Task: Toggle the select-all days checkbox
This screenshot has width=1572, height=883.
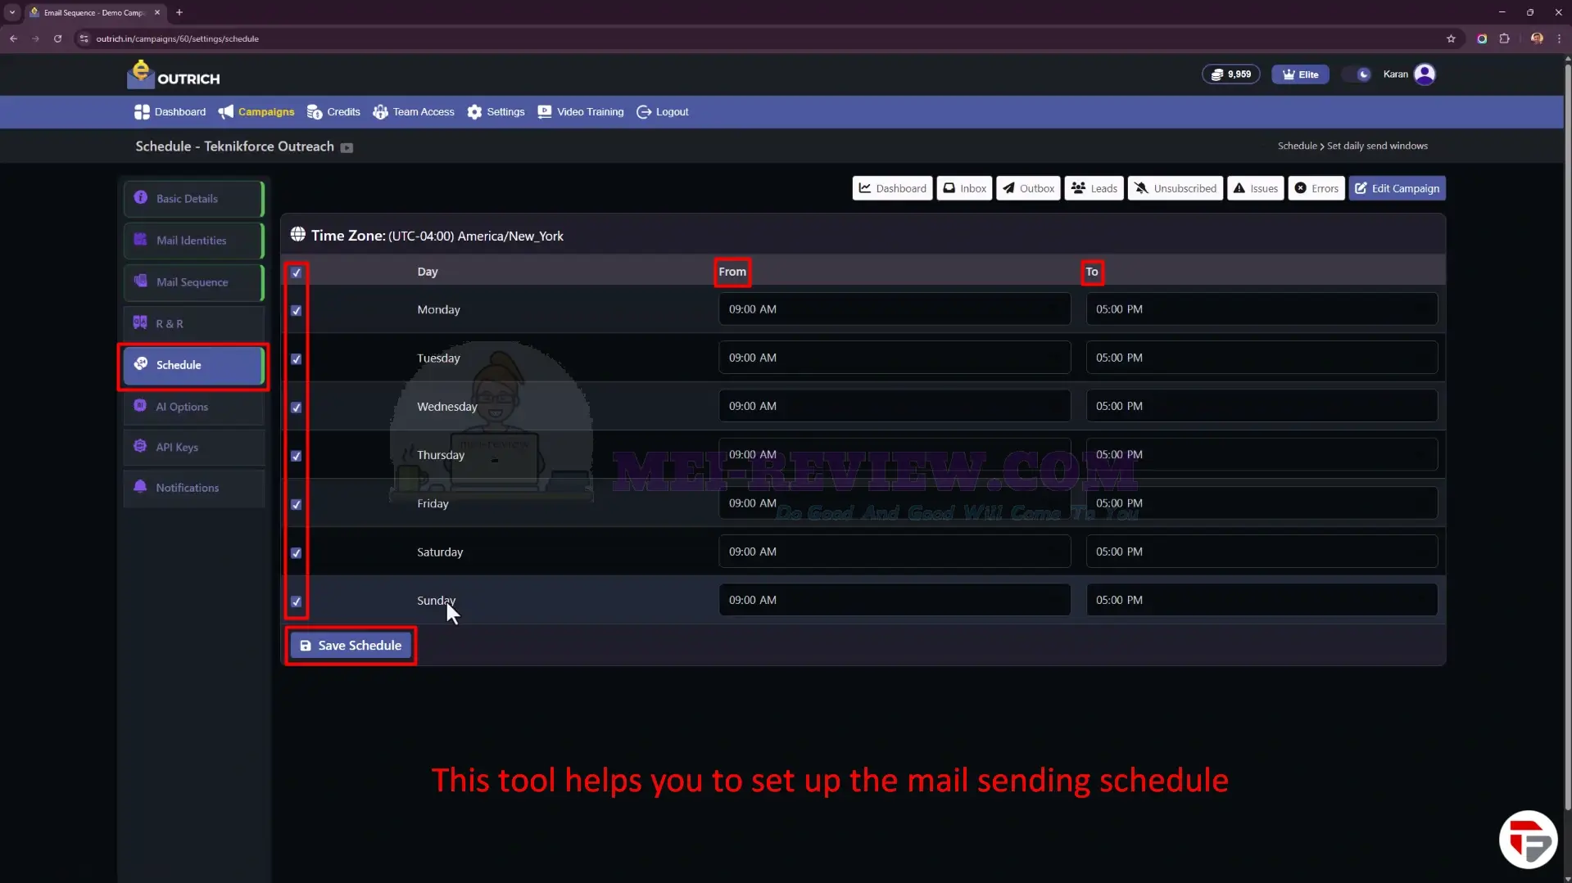Action: 297,273
